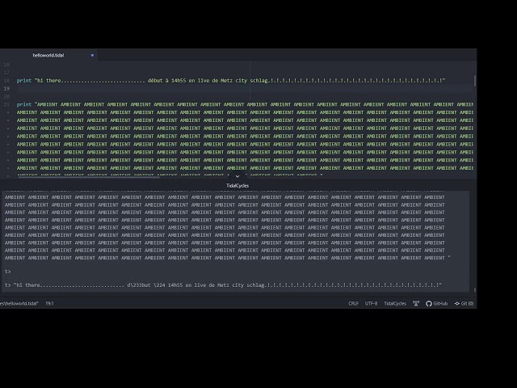
Task: Click the console panel's vertical scrollbar
Action: 475,290
